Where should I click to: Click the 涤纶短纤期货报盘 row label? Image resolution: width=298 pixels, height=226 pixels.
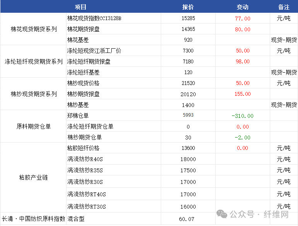pos(89,61)
